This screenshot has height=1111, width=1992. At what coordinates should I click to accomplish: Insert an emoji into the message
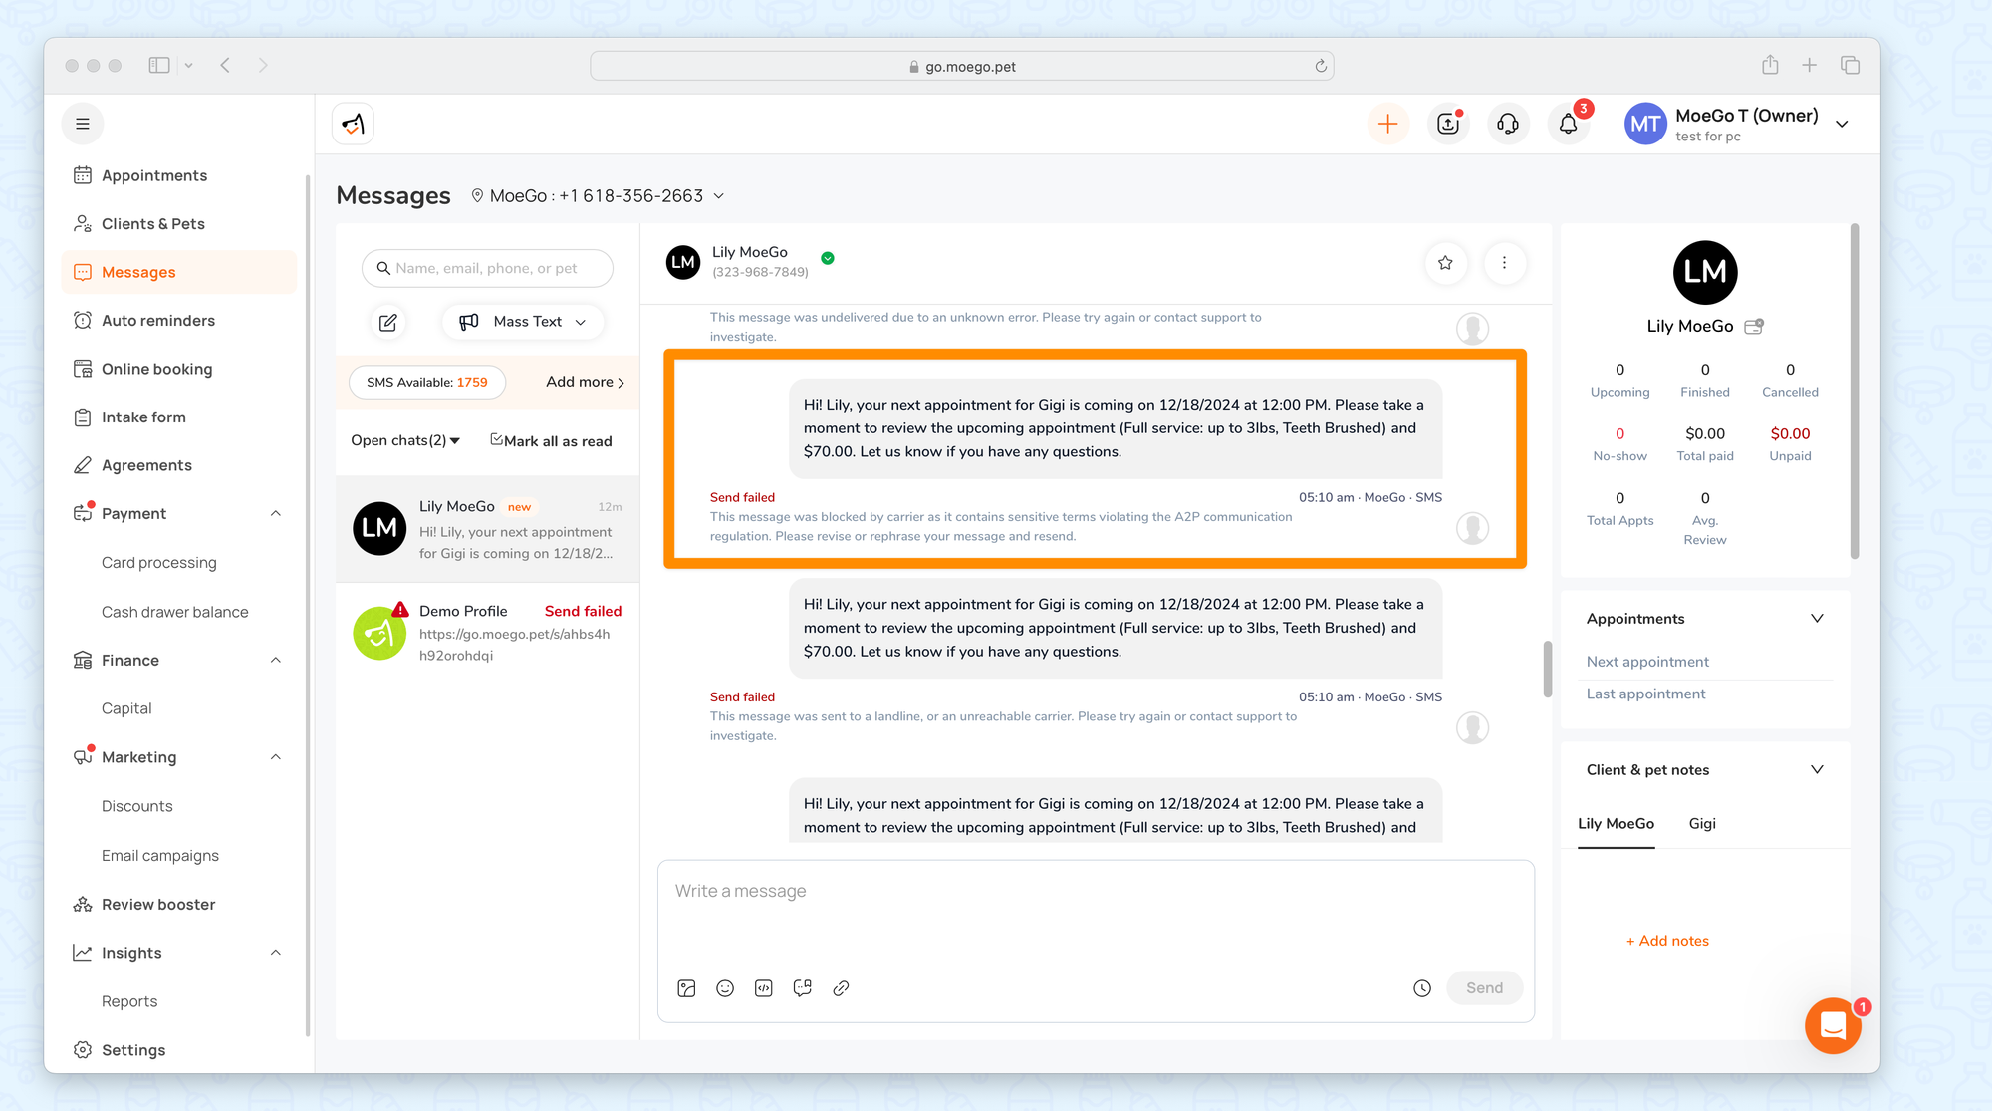(725, 988)
